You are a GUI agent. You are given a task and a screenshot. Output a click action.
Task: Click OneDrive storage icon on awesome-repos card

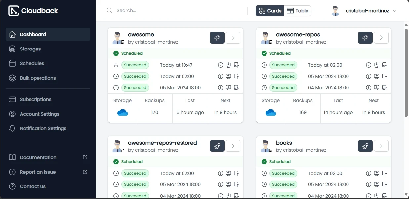[x=271, y=113]
